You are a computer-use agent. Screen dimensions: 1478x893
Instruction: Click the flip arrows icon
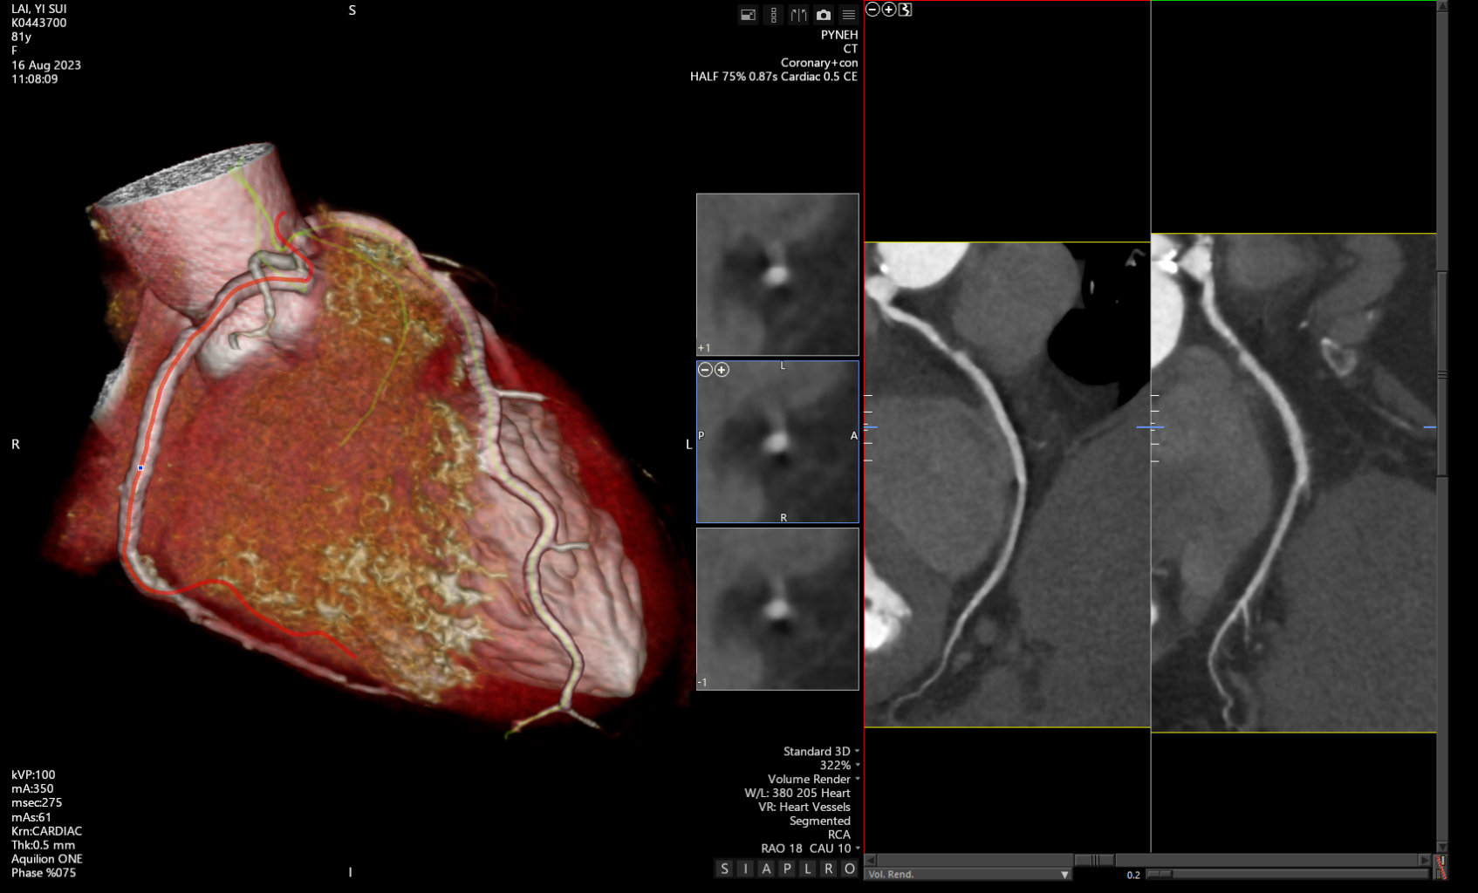coord(798,15)
